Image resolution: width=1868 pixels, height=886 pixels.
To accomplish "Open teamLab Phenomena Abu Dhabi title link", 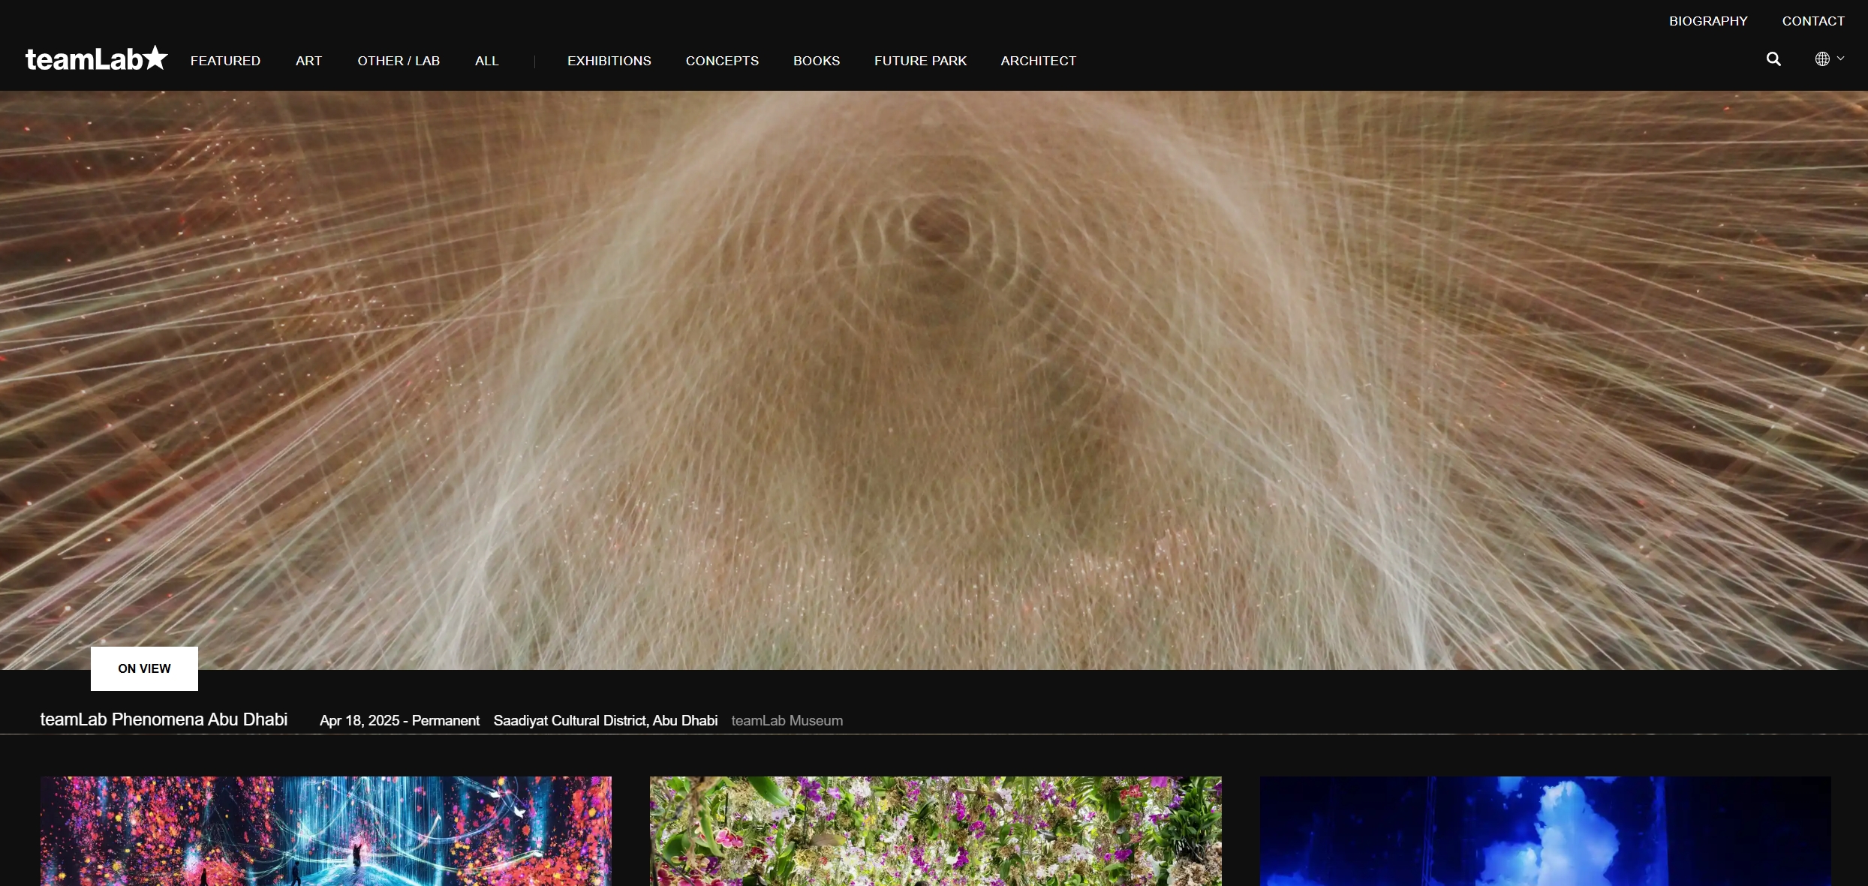I will tap(164, 719).
